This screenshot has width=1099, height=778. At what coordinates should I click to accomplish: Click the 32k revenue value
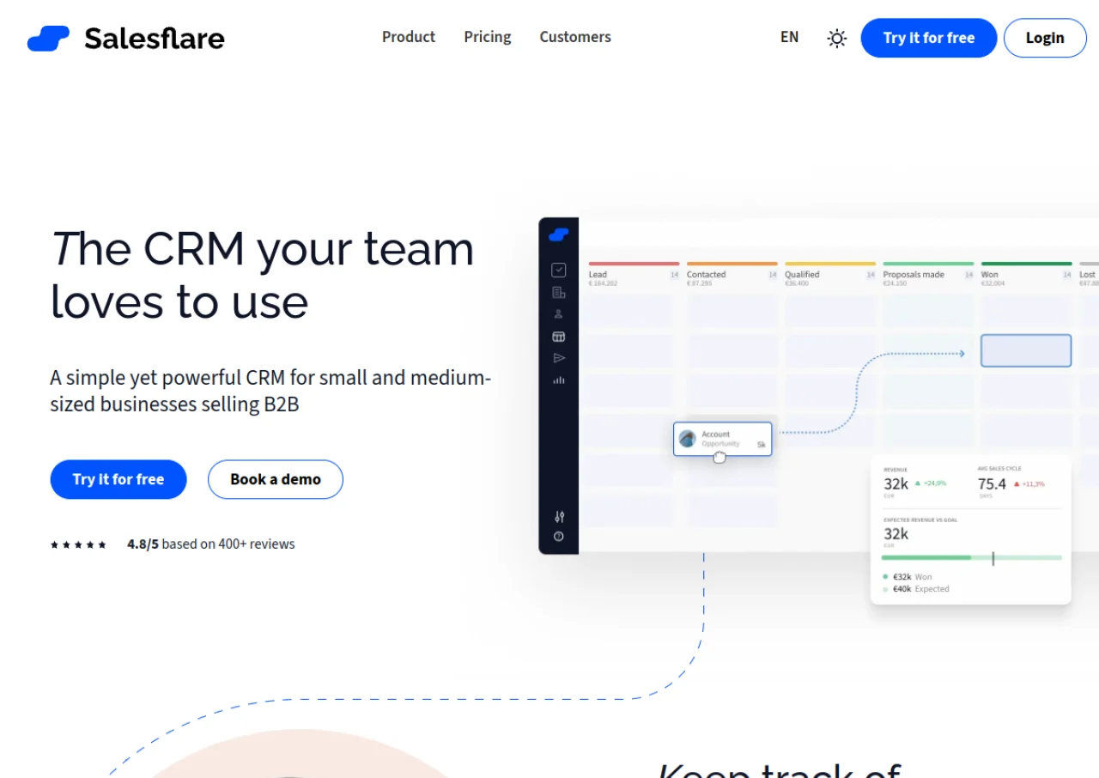(x=896, y=483)
